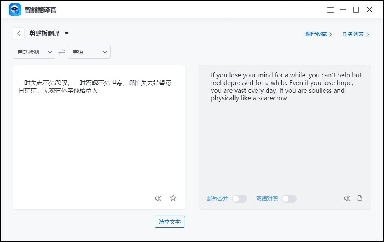
Task: Open the 任务列表 task list
Action: point(353,34)
